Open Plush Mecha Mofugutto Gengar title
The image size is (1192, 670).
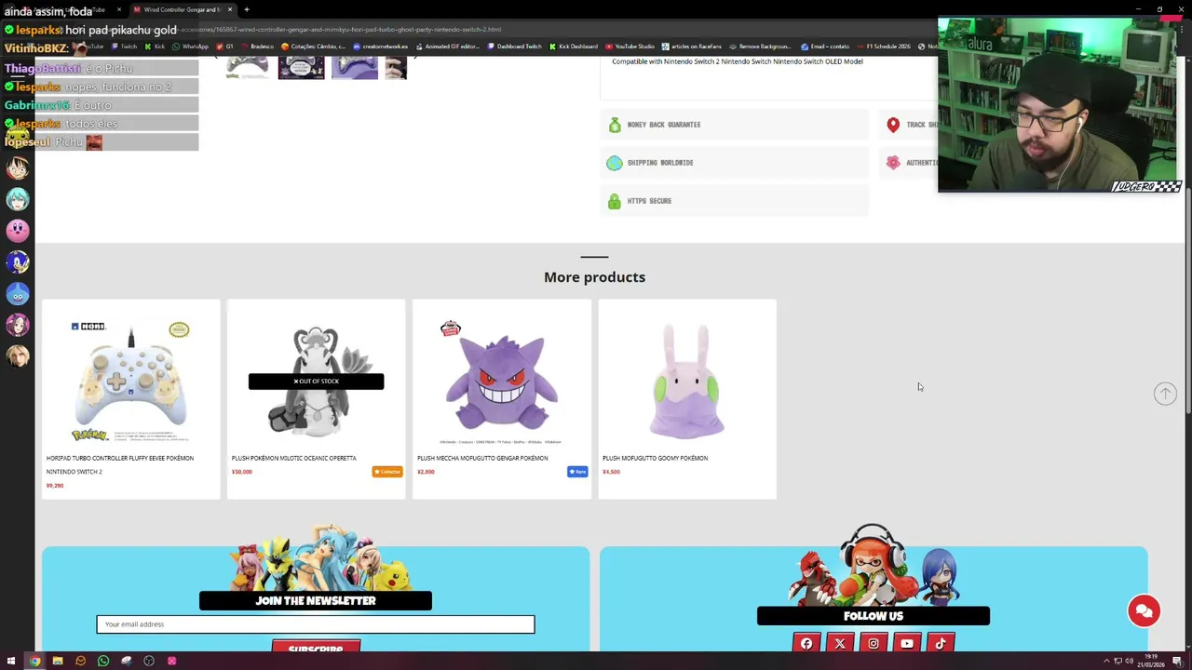(482, 458)
